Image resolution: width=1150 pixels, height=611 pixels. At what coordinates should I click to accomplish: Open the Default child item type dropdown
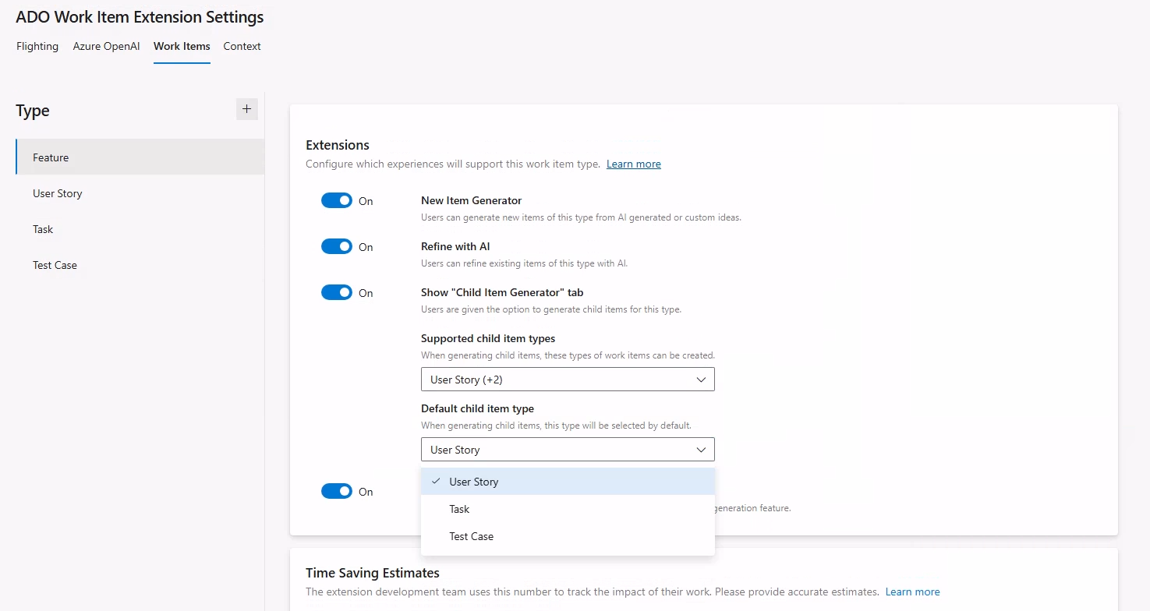pos(567,449)
